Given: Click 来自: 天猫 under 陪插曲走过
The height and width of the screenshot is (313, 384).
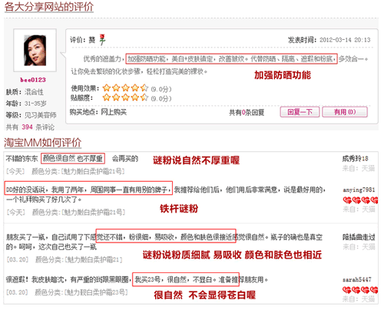Looking at the screenshot, I should 359,247.
